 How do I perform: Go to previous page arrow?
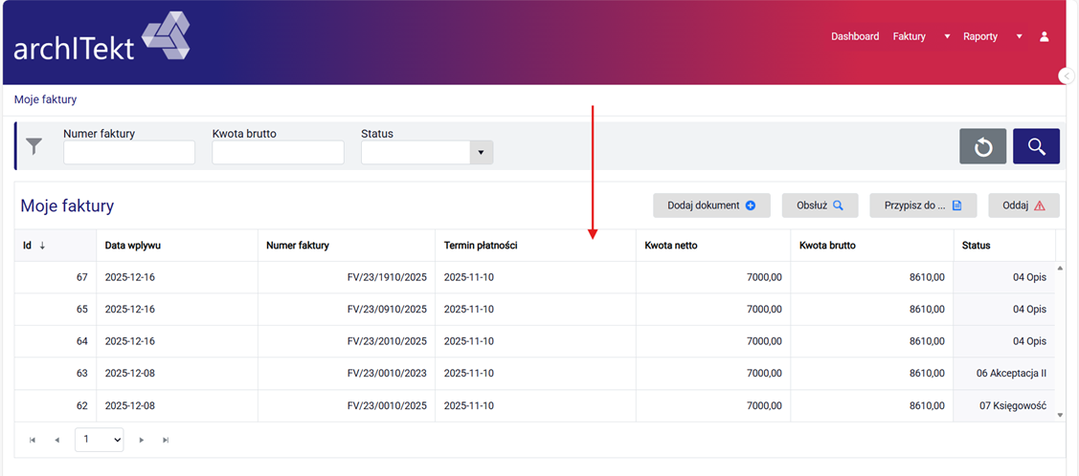pyautogui.click(x=57, y=440)
